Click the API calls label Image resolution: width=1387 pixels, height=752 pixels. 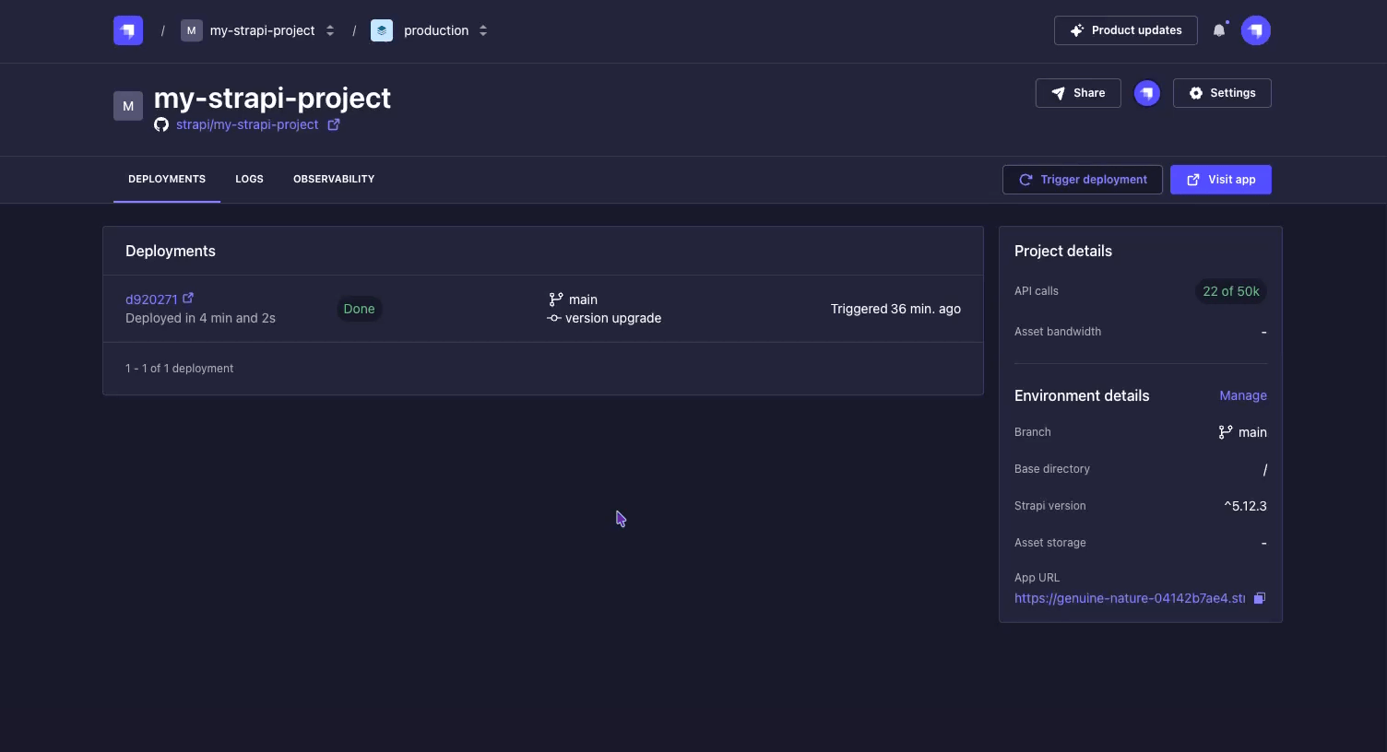coord(1037,291)
